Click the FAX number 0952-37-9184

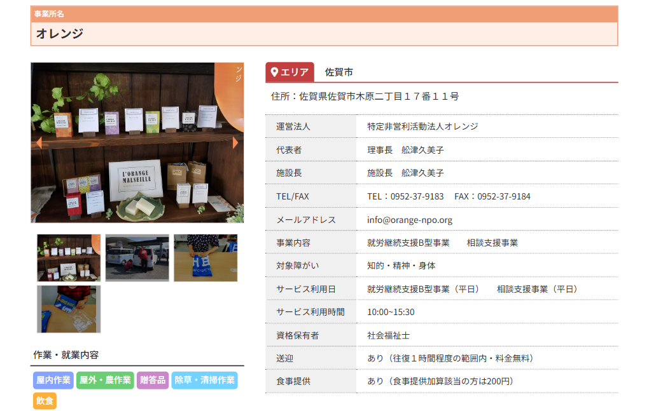504,197
